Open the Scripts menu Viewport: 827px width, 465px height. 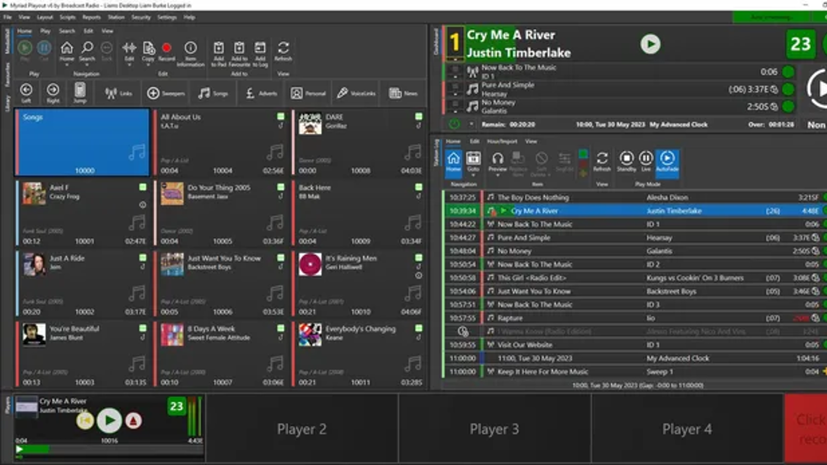tap(68, 17)
